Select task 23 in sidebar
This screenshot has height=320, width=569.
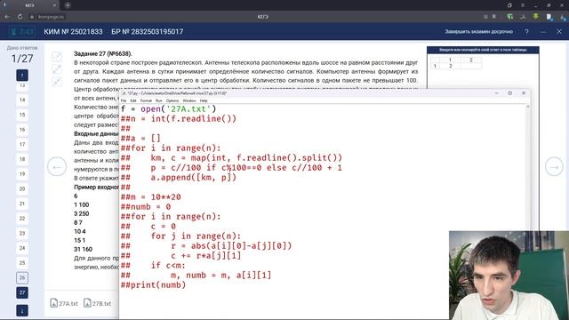point(22,233)
